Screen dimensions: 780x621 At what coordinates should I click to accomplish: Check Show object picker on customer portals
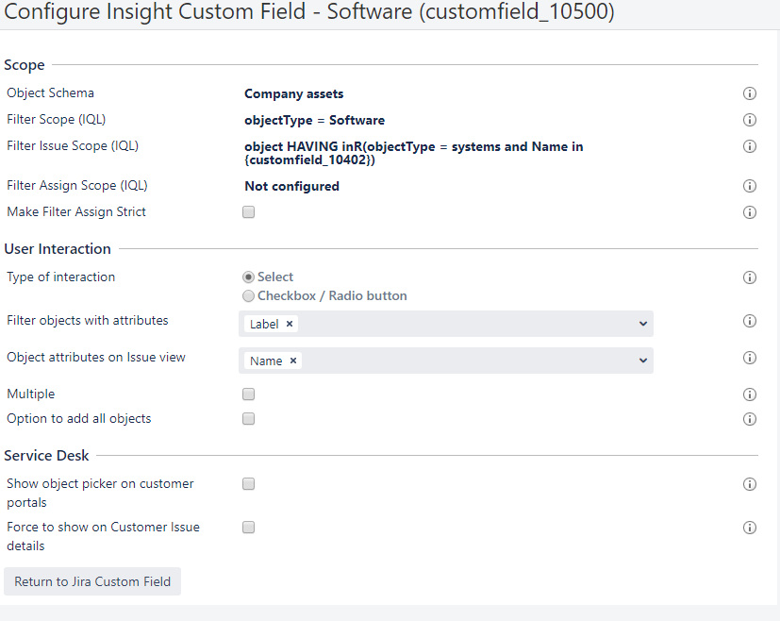[x=248, y=483]
